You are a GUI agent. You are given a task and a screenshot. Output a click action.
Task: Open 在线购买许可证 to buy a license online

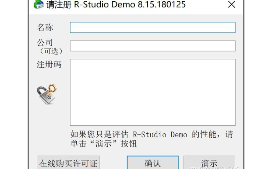[x=68, y=162]
